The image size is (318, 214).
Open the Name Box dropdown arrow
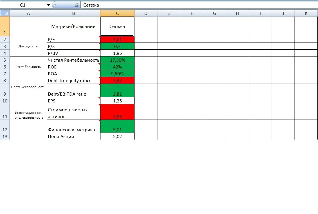click(x=48, y=5)
